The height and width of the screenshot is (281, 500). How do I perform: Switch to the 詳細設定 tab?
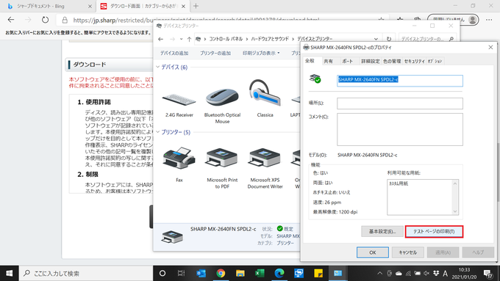(370, 61)
